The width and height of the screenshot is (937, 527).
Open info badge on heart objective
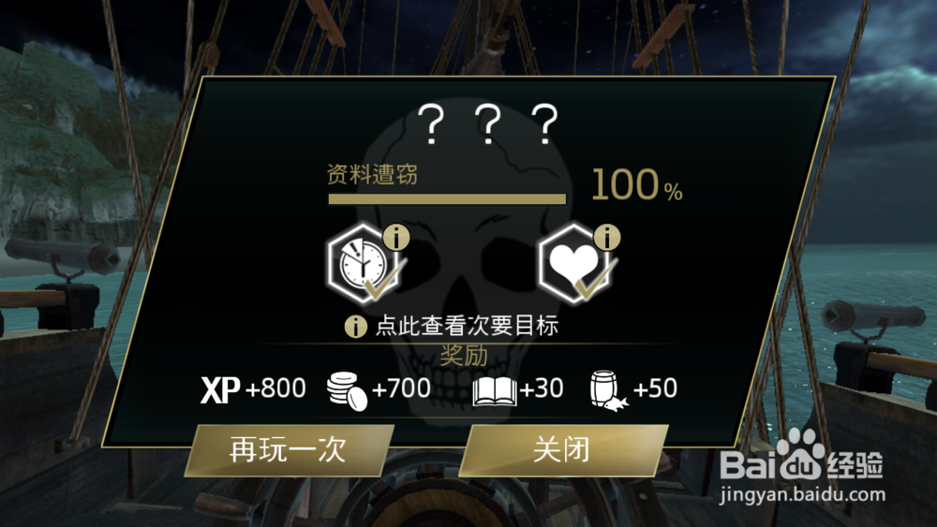pyautogui.click(x=607, y=237)
